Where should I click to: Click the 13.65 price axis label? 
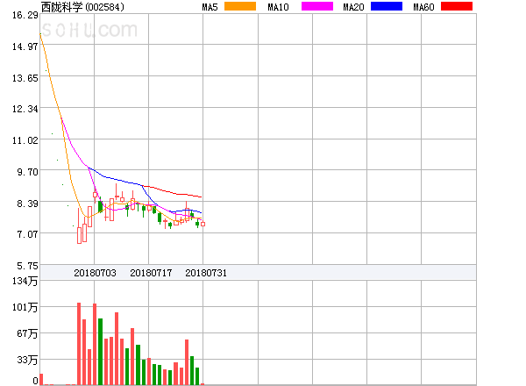25,78
